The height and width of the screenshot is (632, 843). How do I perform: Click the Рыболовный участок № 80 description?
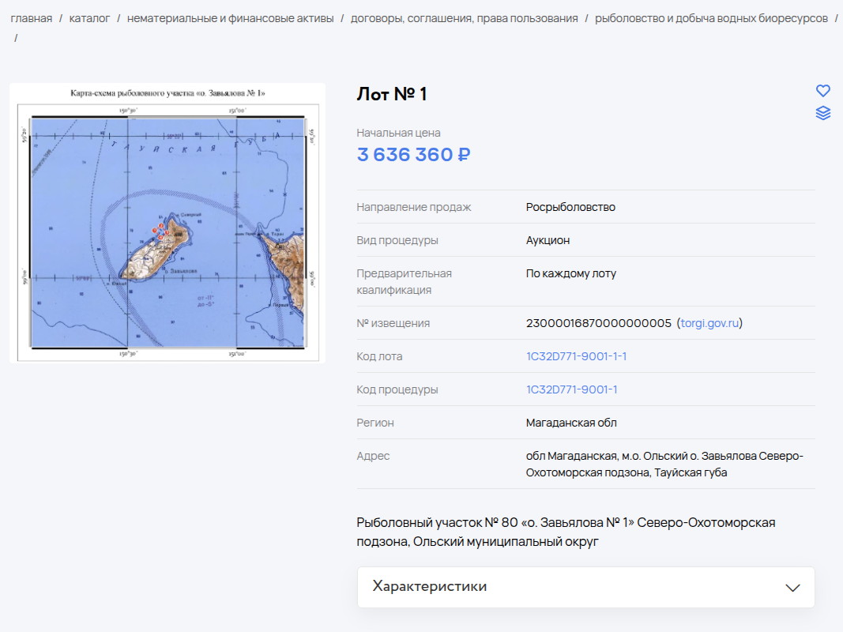(x=565, y=532)
